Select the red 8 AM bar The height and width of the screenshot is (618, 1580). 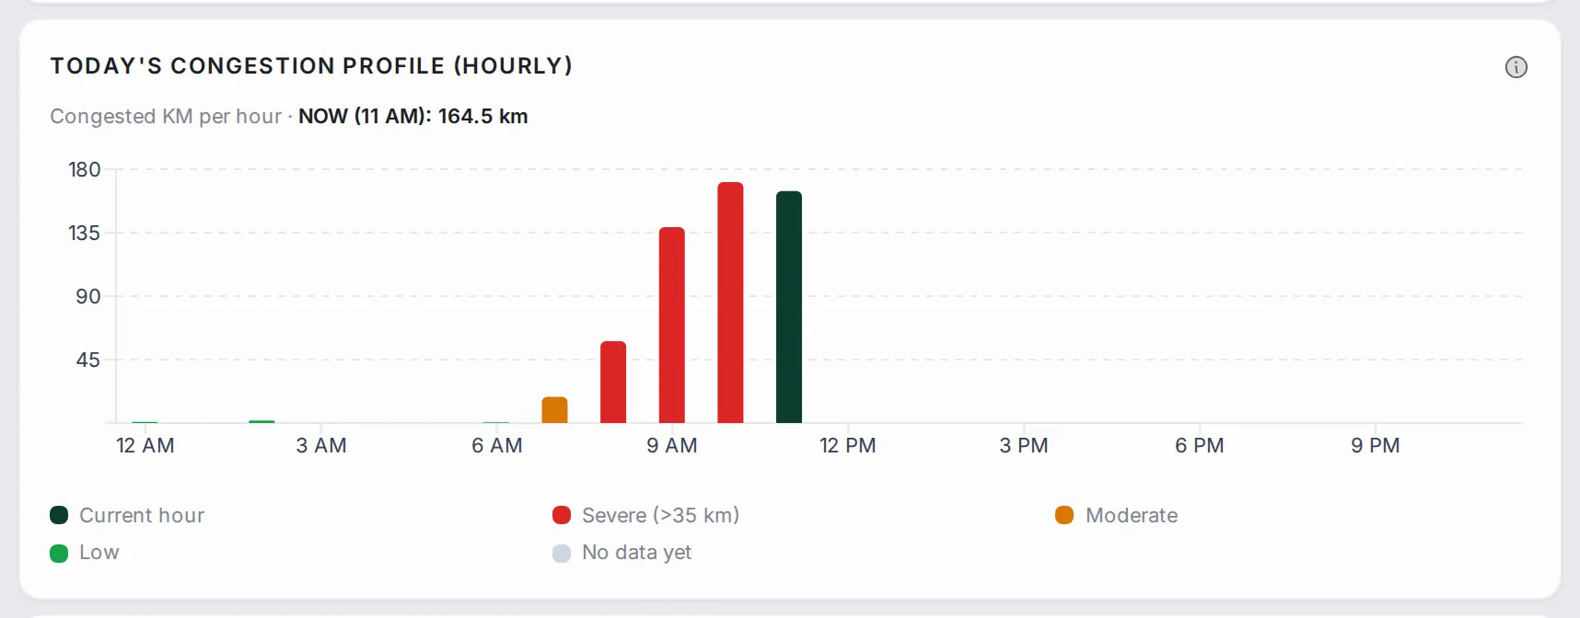[613, 382]
